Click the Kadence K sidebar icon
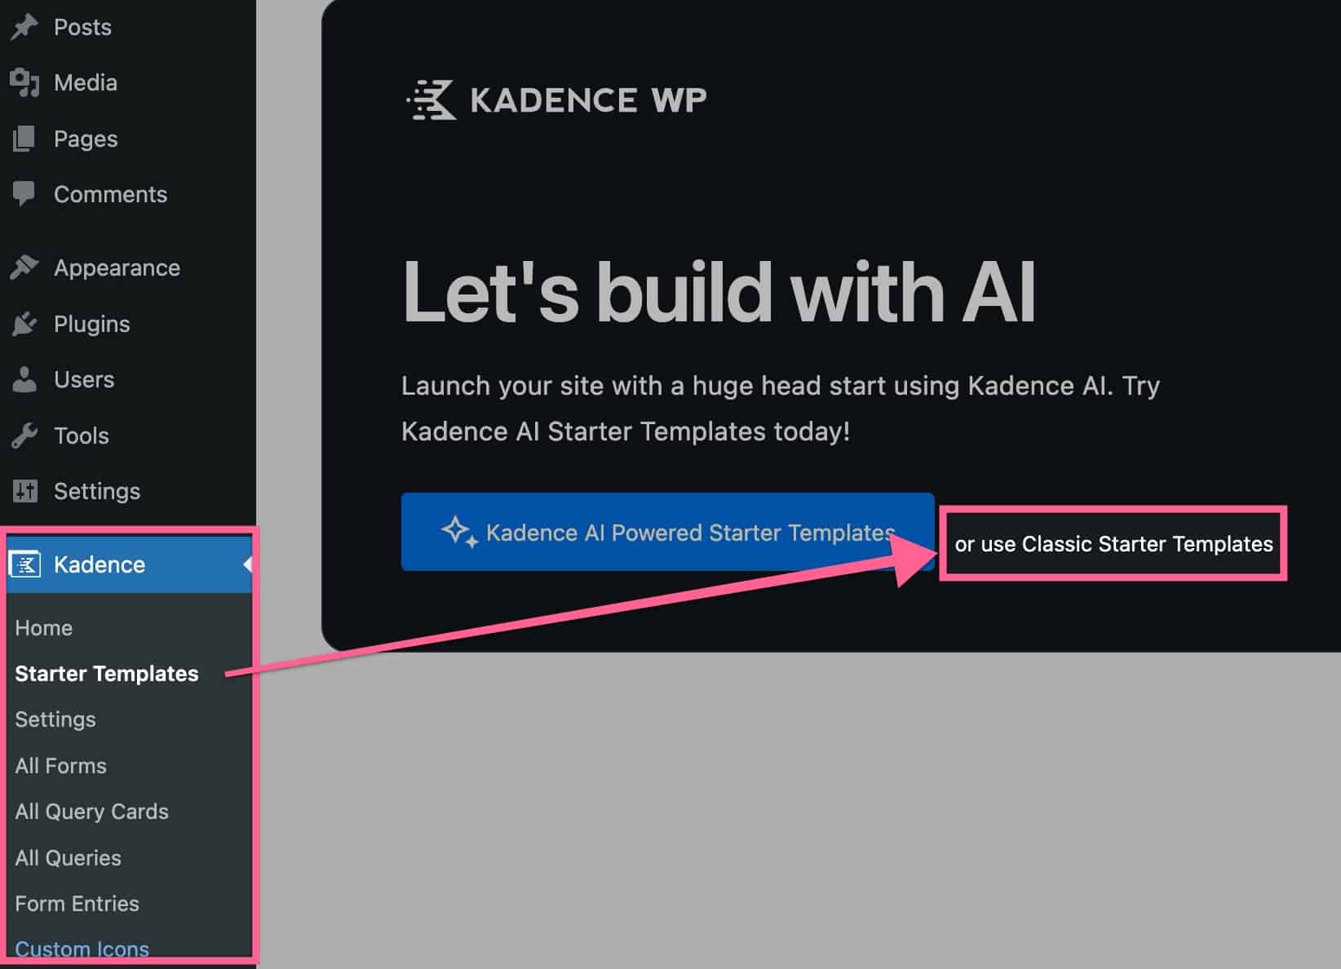 pyautogui.click(x=25, y=564)
